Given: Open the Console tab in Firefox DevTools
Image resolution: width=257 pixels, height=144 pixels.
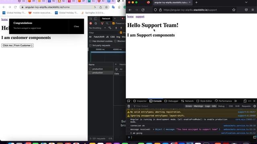Looking at the screenshot, I should (155, 101).
